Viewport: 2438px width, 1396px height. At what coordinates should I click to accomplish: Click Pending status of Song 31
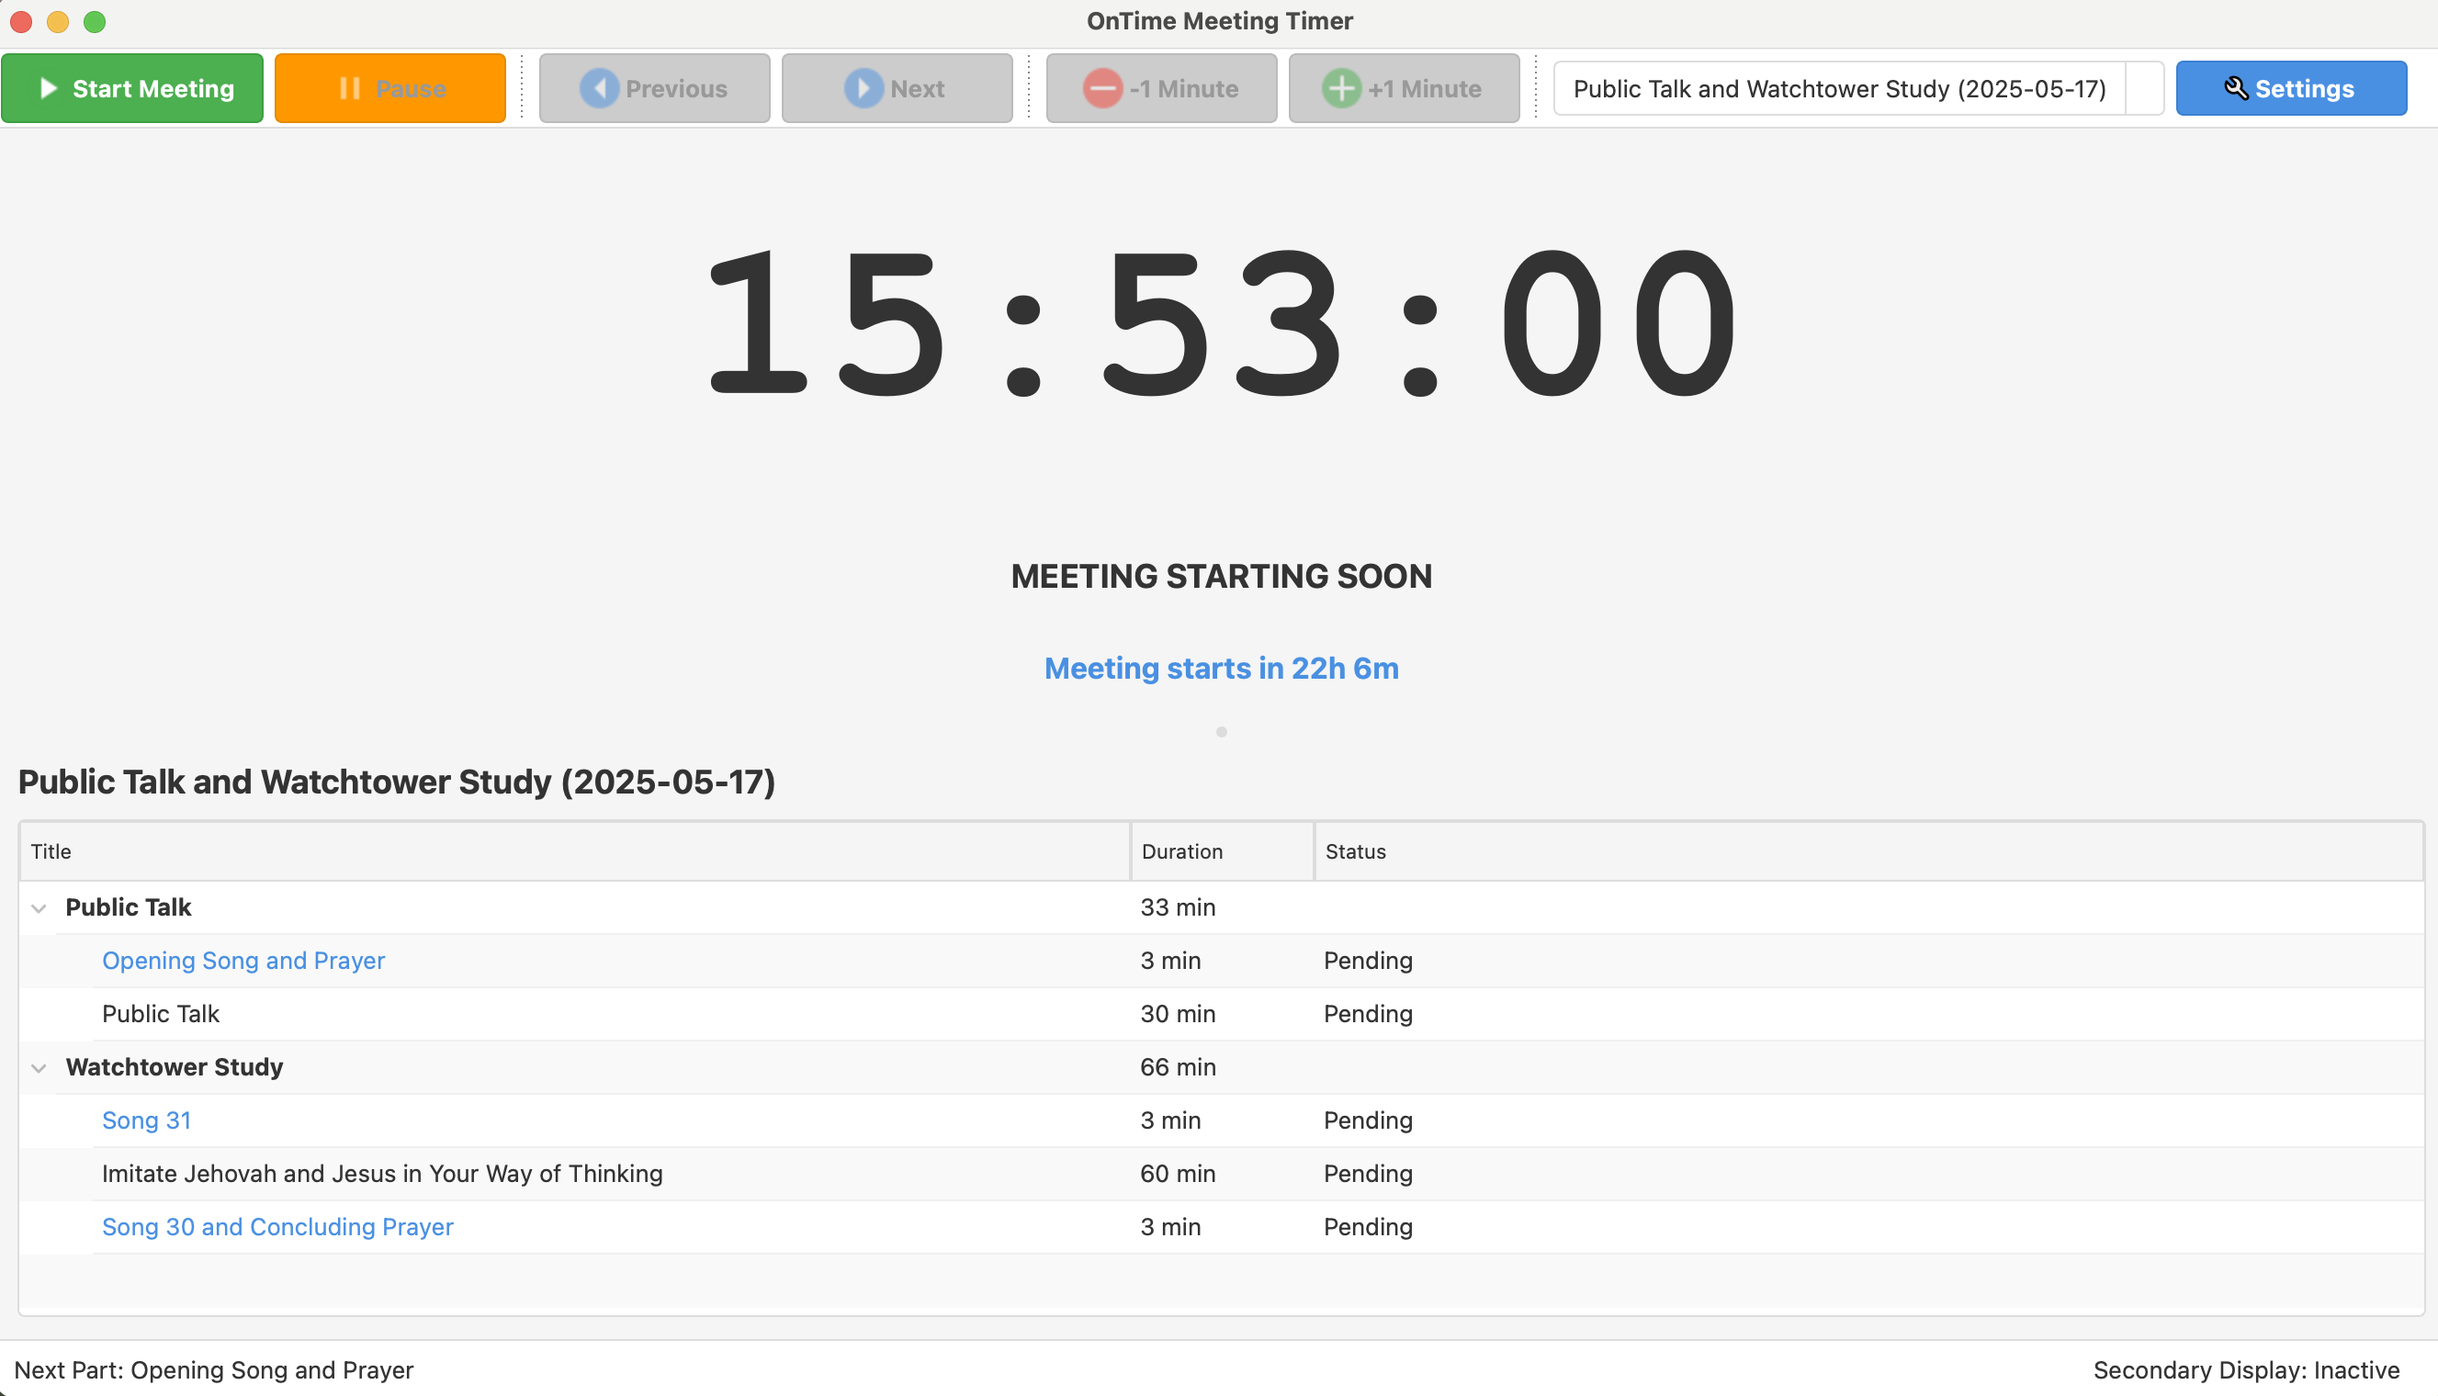coord(1368,1120)
